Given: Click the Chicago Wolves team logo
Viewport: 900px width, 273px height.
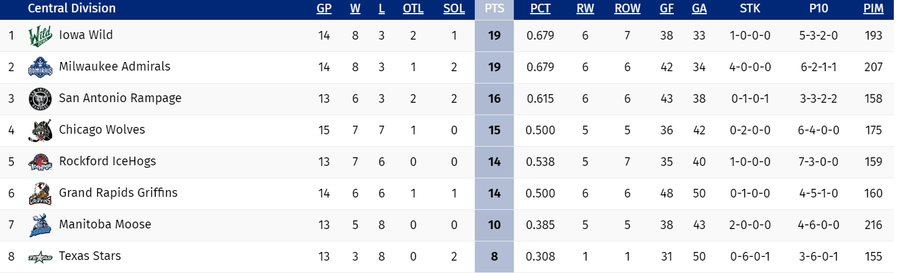Looking at the screenshot, I should 38,131.
